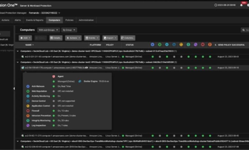This screenshot has height=150, width=249.
Task: Click the Intrusion Prevention column header icon
Action: 210,45
